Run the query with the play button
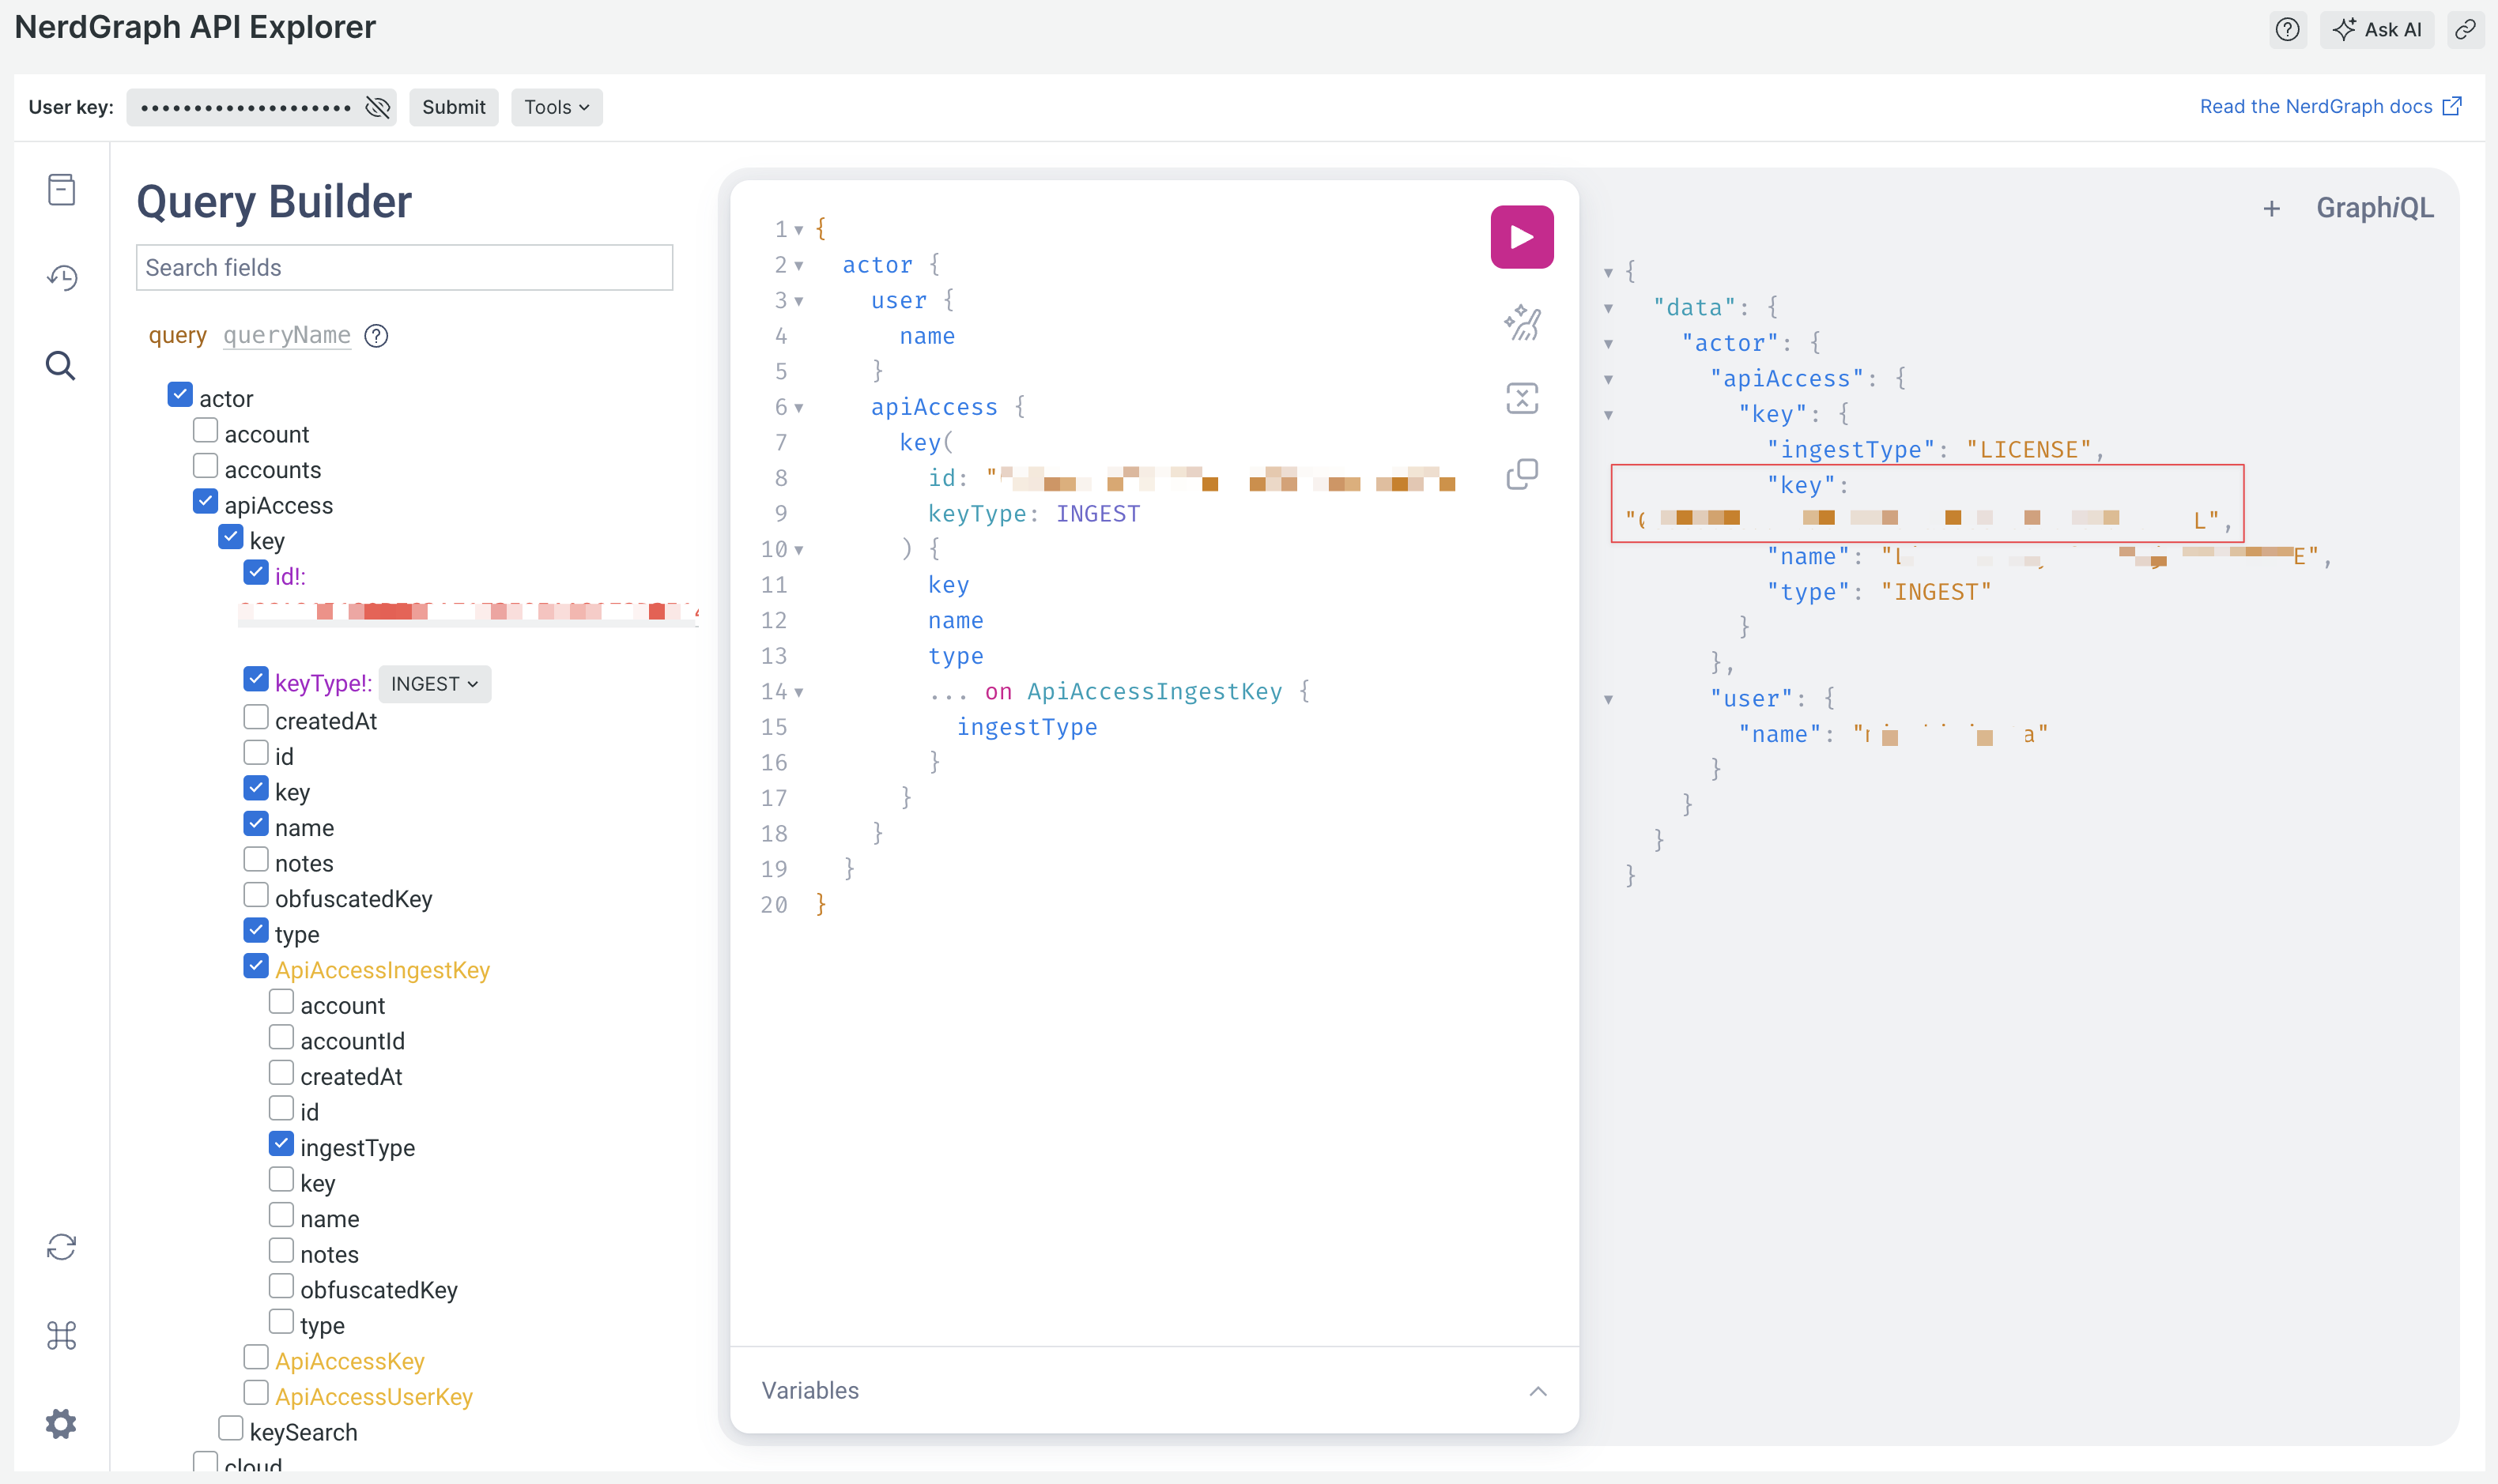 click(x=1521, y=237)
